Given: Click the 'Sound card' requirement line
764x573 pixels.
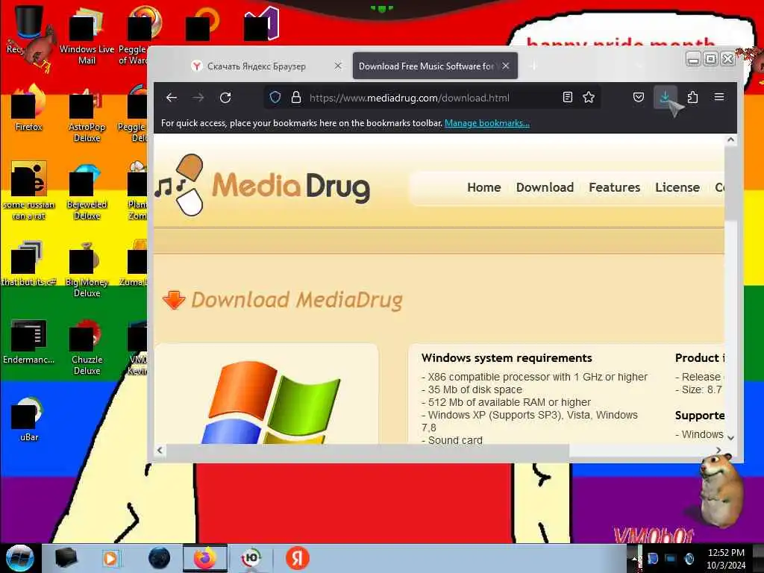Looking at the screenshot, I should [x=451, y=440].
